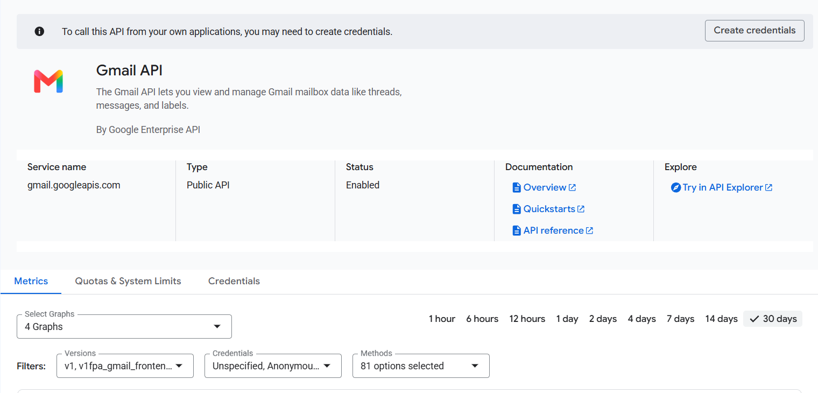818x393 pixels.
Task: Click the Create credentials button
Action: pyautogui.click(x=754, y=31)
